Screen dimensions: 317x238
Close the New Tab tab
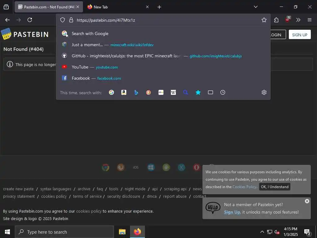pos(147,7)
